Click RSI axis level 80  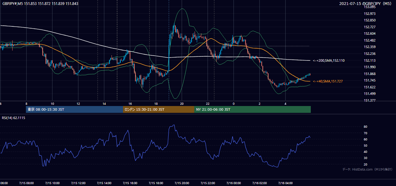click(365, 127)
